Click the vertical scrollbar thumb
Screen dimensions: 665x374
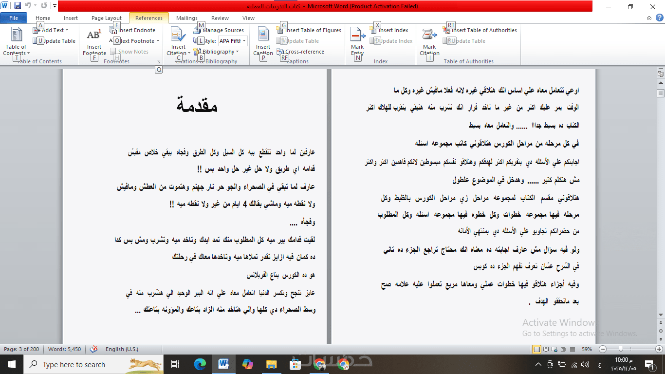tap(661, 93)
